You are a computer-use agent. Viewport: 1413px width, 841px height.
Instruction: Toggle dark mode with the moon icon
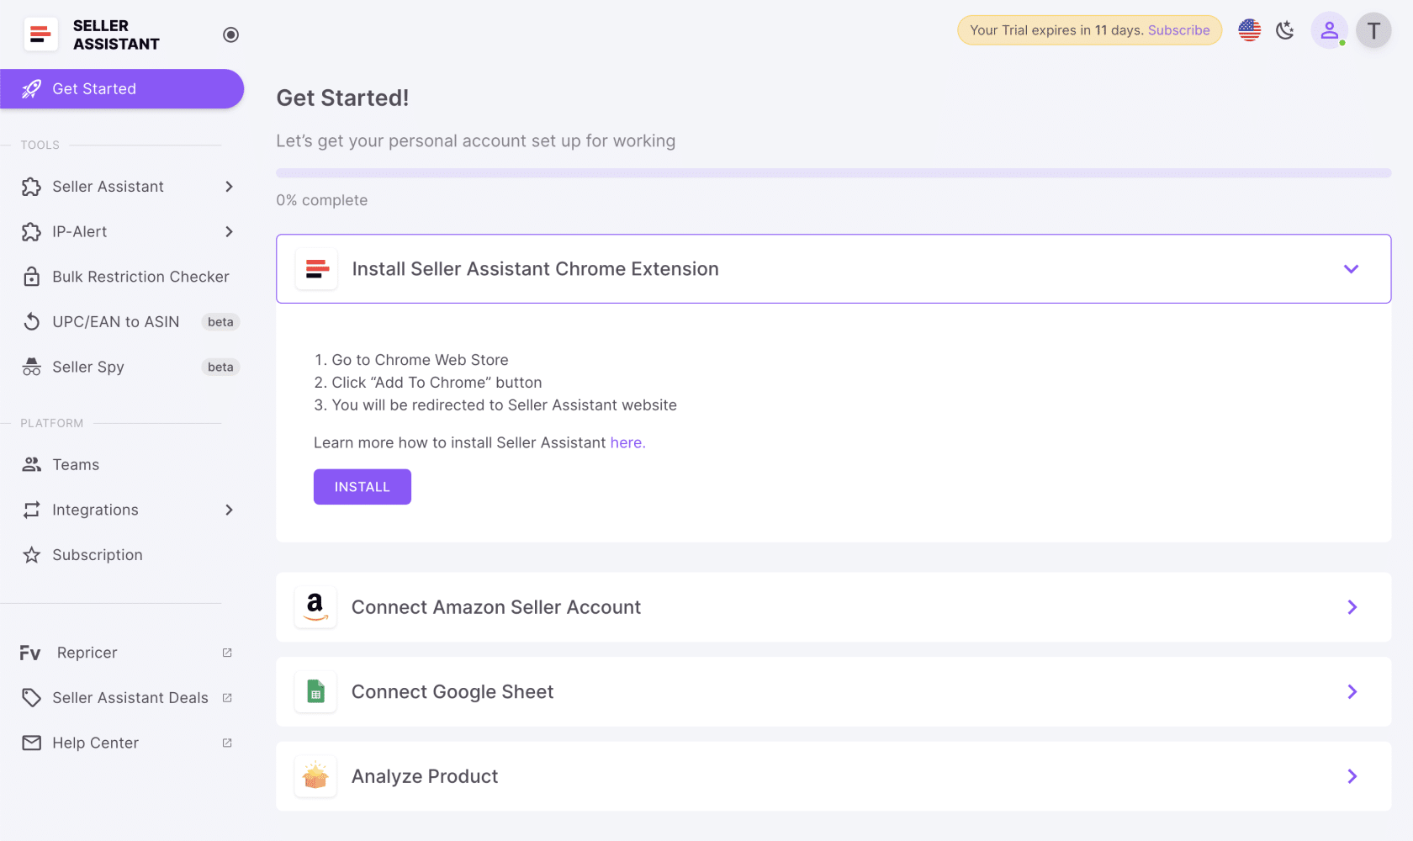pyautogui.click(x=1285, y=30)
